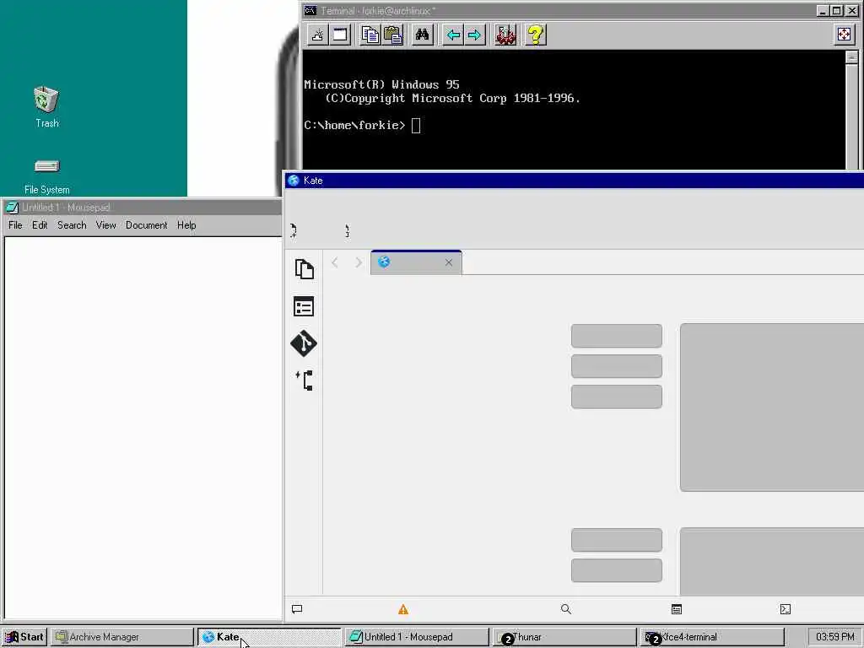Viewport: 864px width, 648px height.
Task: Click third placeholder button in Kate welcome page
Action: (617, 397)
